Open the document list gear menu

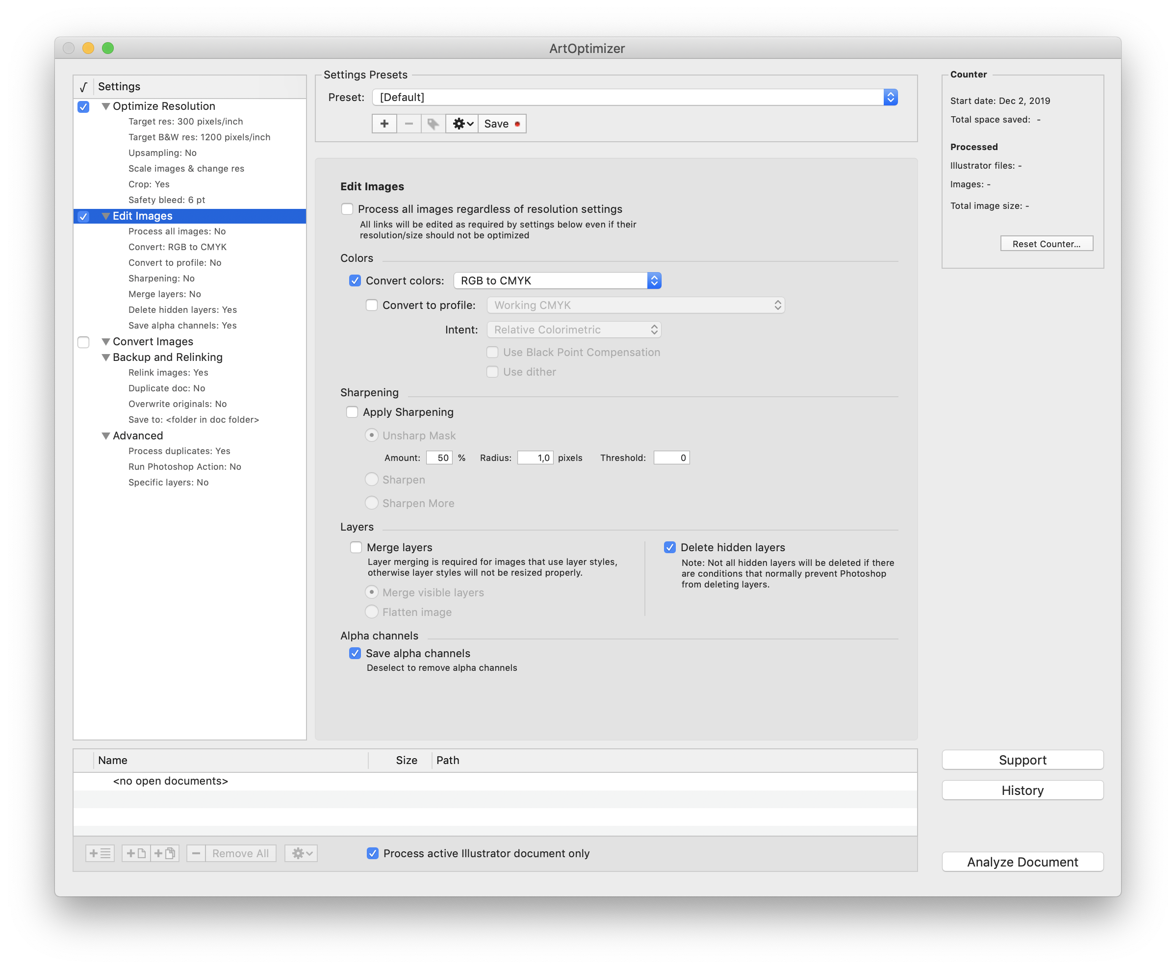(x=302, y=853)
